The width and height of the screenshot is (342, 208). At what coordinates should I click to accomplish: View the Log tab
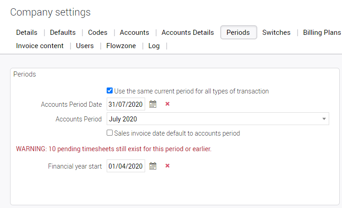tap(154, 46)
